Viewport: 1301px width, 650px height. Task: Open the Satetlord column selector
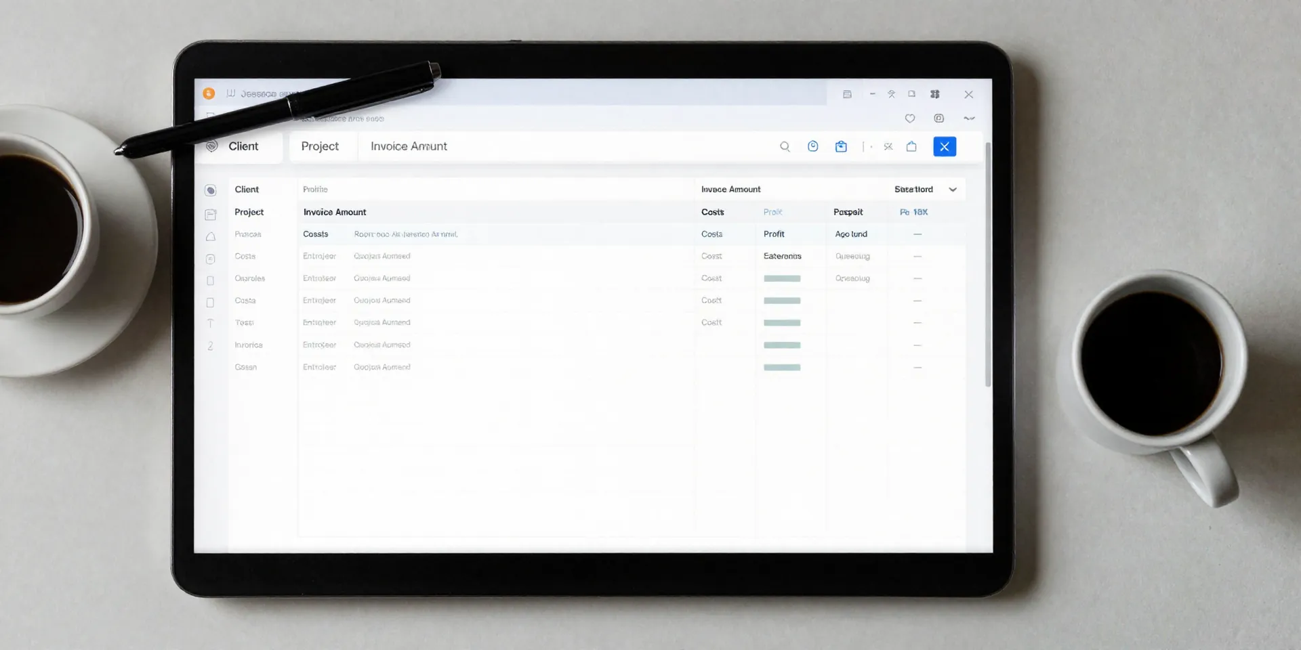coord(913,190)
